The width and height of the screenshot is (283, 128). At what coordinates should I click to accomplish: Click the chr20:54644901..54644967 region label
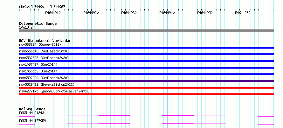tap(42, 7)
